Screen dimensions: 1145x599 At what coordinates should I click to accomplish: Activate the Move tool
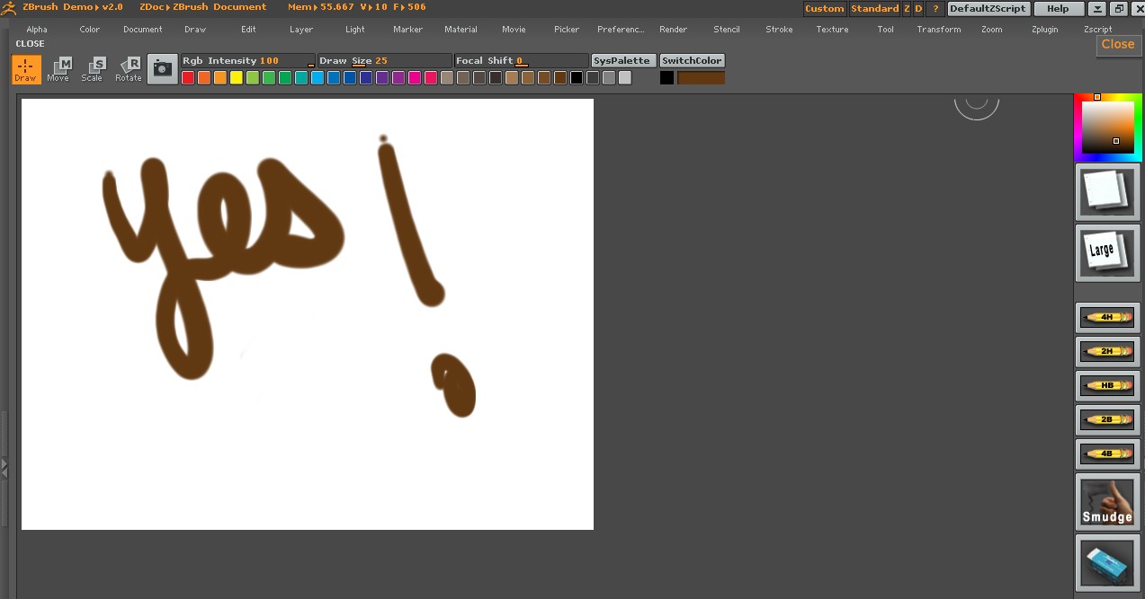tap(58, 69)
